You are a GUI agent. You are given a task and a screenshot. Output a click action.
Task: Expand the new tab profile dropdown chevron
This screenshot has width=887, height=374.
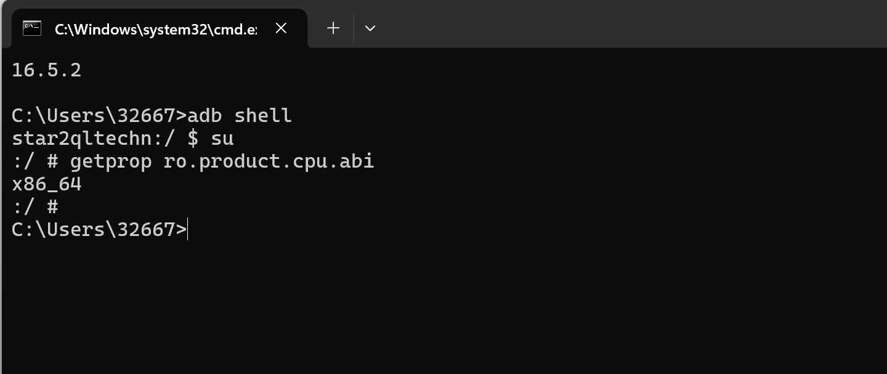coord(370,28)
